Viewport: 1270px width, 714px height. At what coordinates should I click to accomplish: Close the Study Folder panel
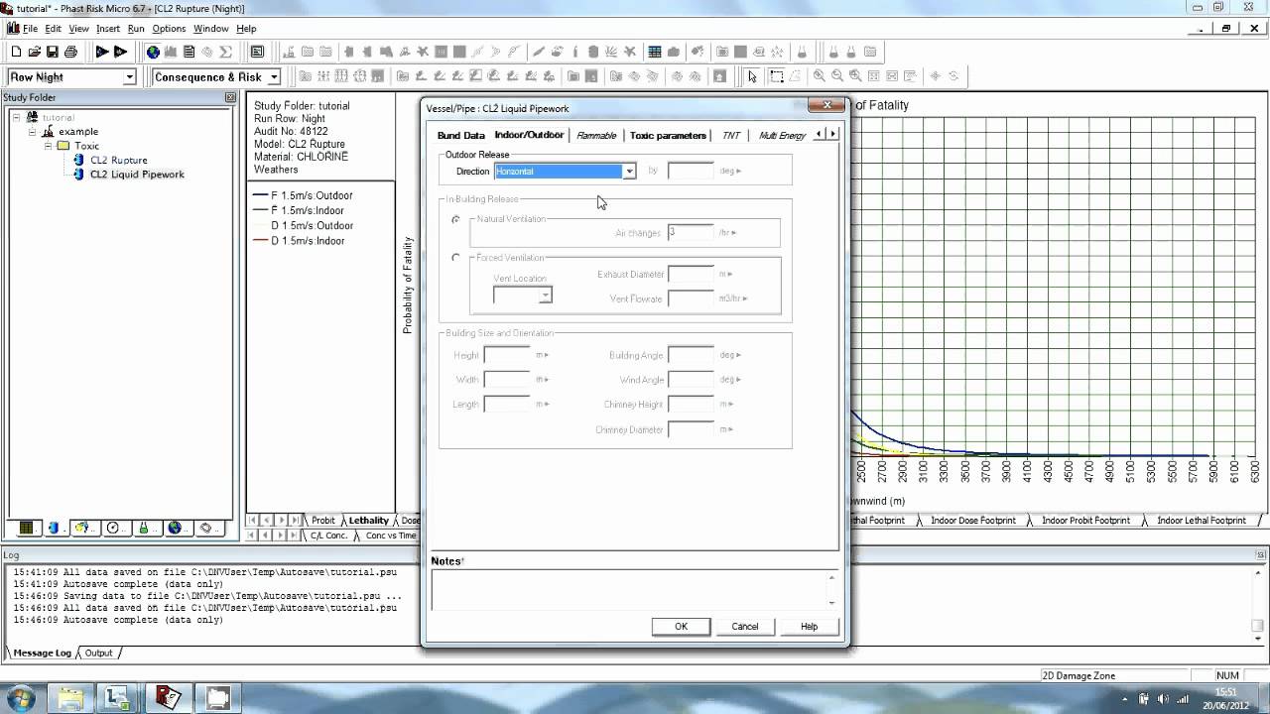point(230,97)
